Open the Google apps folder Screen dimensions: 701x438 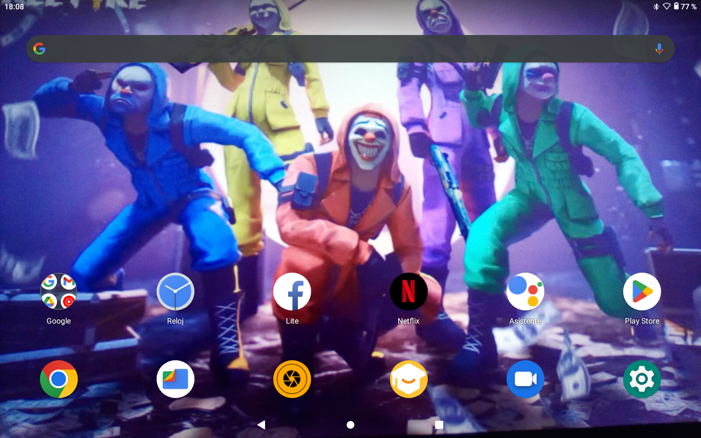[59, 291]
